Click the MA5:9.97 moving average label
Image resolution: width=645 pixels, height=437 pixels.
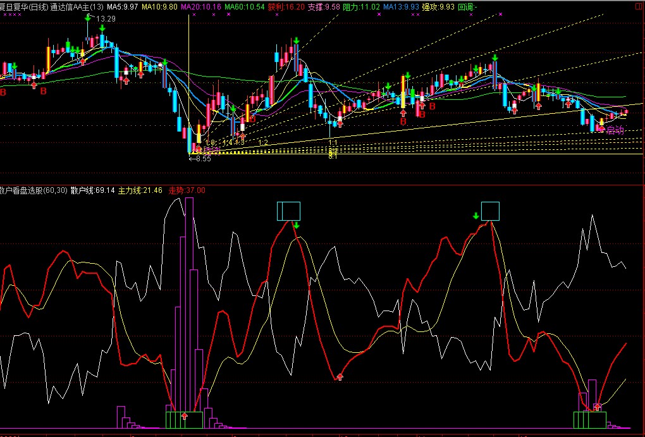[x=122, y=6]
